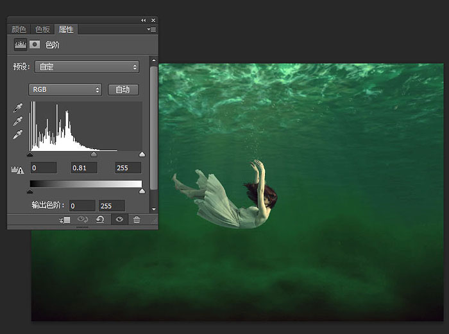Clip adjustment to layer below icon
Screen dimensions: 449x334
(65, 220)
